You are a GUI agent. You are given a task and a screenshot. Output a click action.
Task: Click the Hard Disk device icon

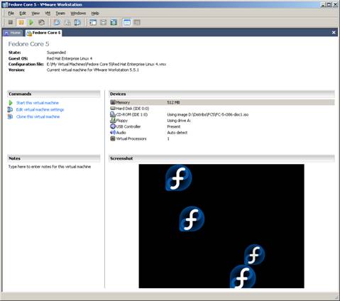tap(113, 109)
